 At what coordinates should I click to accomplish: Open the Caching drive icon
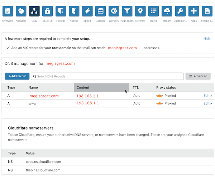pyautogui.click(x=100, y=11)
